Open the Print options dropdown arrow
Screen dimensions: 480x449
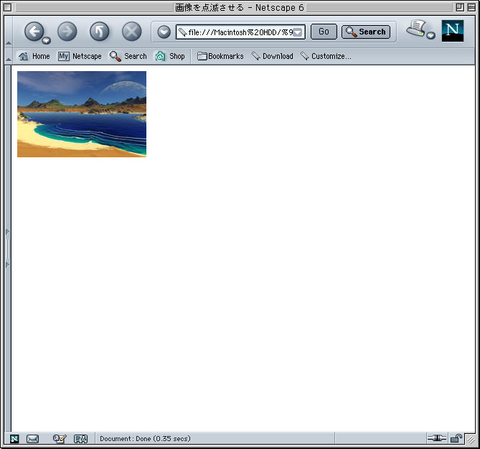point(430,35)
